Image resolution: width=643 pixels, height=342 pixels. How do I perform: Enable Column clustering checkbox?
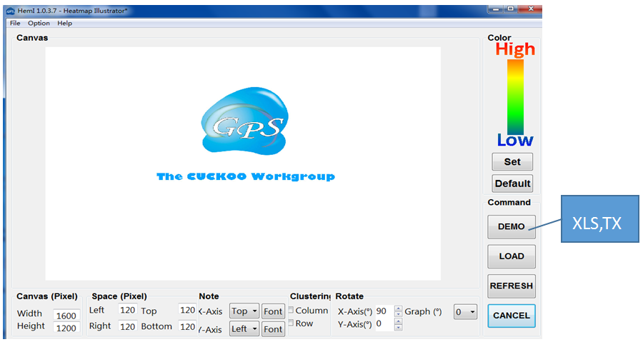point(291,310)
